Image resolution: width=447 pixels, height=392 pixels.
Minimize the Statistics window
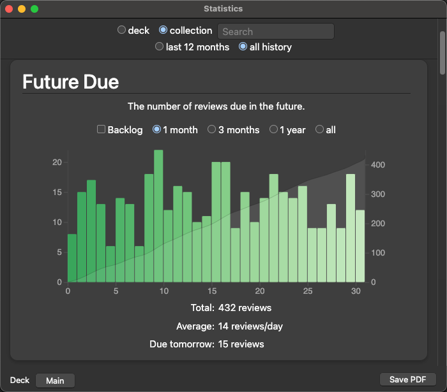coord(22,9)
